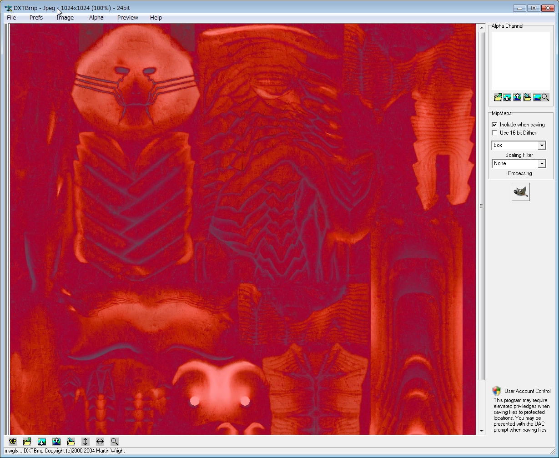The image size is (559, 458).
Task: Toggle Include when saving checkbox
Action: click(494, 125)
